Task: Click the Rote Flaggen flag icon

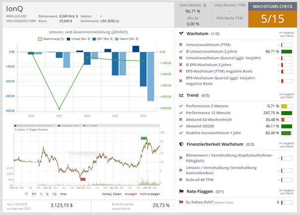Action: click(181, 191)
